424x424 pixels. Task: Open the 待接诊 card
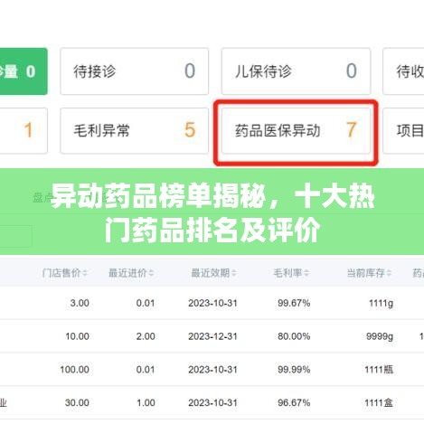pyautogui.click(x=135, y=71)
